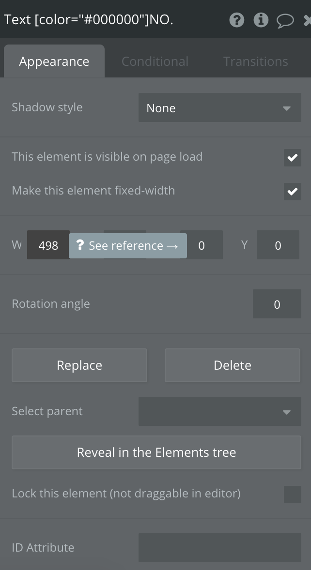
Task: Close the Text element property editor
Action: point(307,20)
